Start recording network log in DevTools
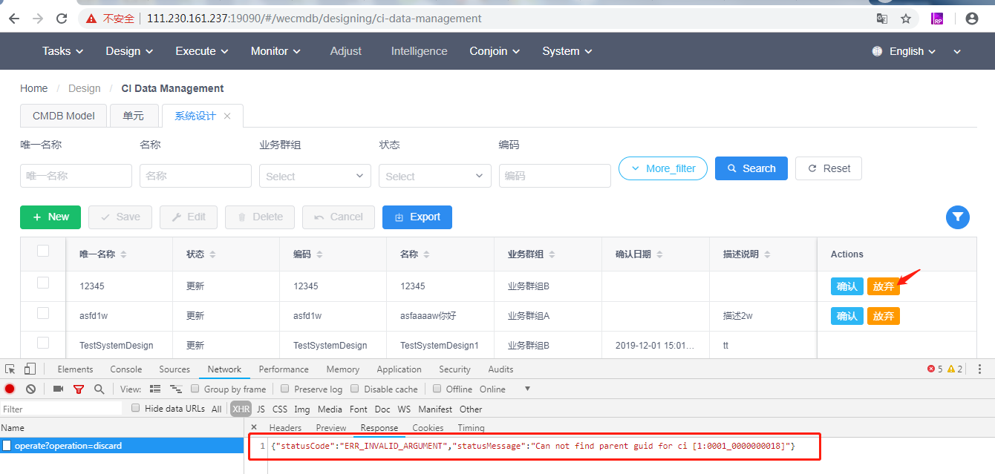This screenshot has width=995, height=474. [8, 389]
